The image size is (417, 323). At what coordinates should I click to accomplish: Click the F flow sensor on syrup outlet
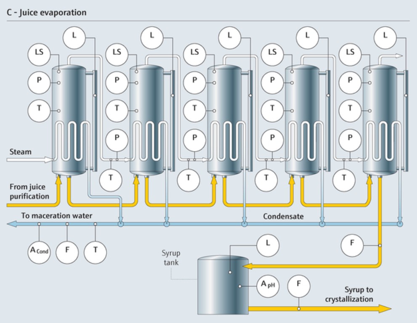[299, 286]
